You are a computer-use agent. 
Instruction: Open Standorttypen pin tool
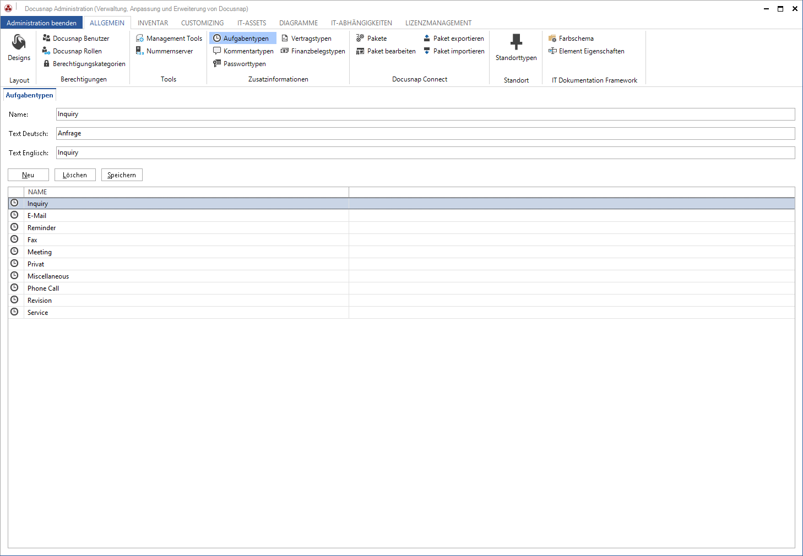click(516, 48)
